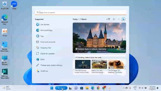Select the Zoom desktop shortcut
This screenshot has width=161, height=91.
14,5
